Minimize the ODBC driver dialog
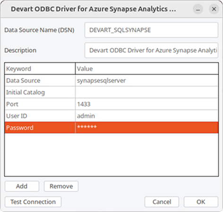Viewport: 223px width, 212px height. pos(198,9)
